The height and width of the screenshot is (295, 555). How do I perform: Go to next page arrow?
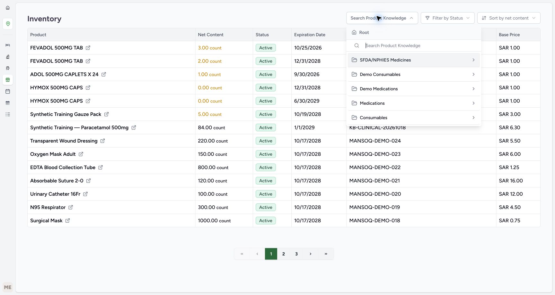point(311,254)
